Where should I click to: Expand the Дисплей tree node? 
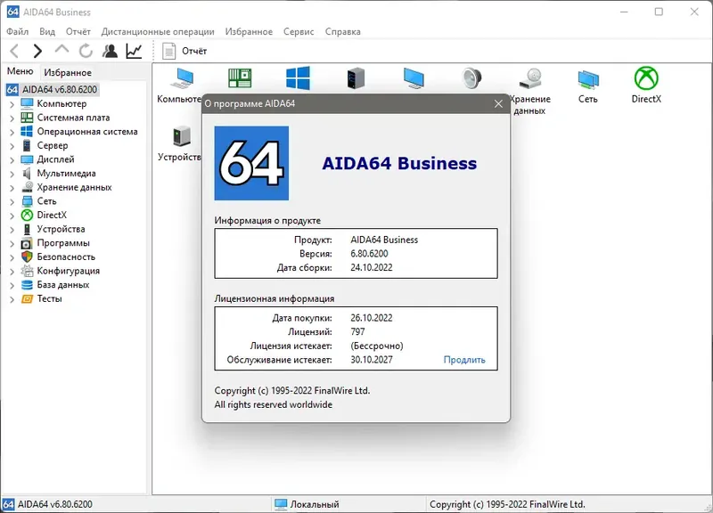(12, 160)
